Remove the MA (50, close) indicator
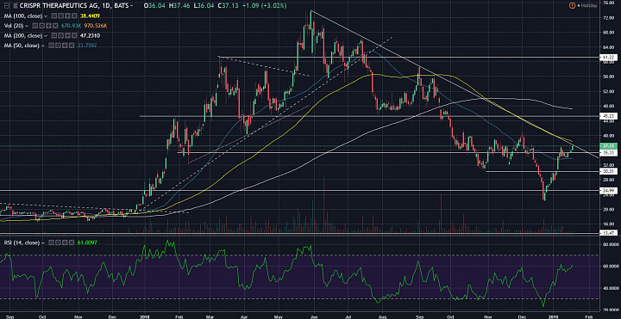Viewport: 621px width, 319px height. pos(72,46)
